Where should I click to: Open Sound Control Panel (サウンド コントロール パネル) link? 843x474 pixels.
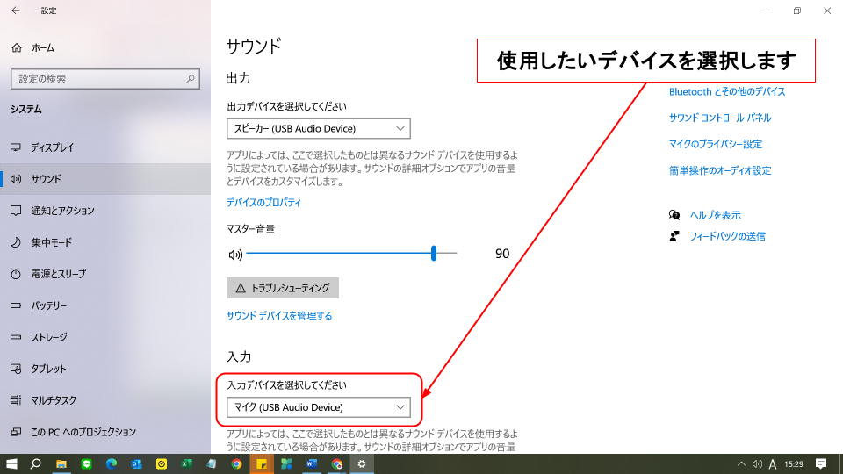pyautogui.click(x=719, y=118)
